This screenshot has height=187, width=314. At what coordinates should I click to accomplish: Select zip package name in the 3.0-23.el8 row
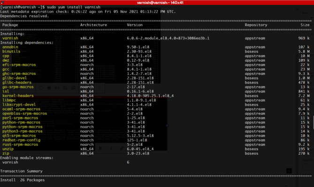pos(6,153)
